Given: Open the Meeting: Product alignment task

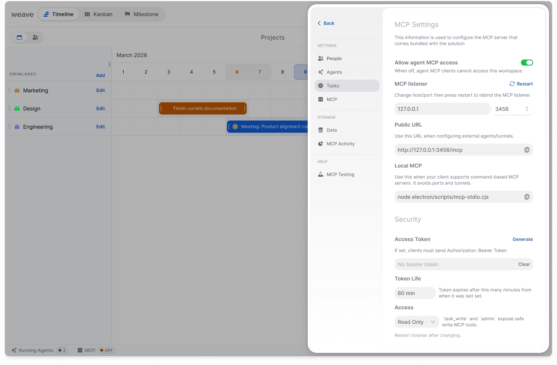Looking at the screenshot, I should pos(267,127).
